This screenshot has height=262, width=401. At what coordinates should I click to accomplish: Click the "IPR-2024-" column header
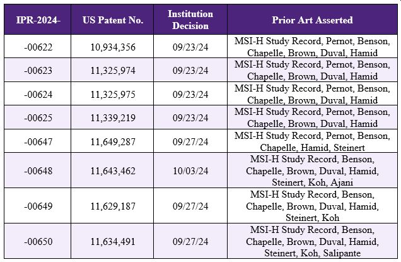pyautogui.click(x=36, y=20)
